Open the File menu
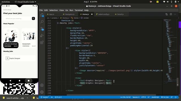This screenshot has height=101, width=181. click(x=41, y=10)
